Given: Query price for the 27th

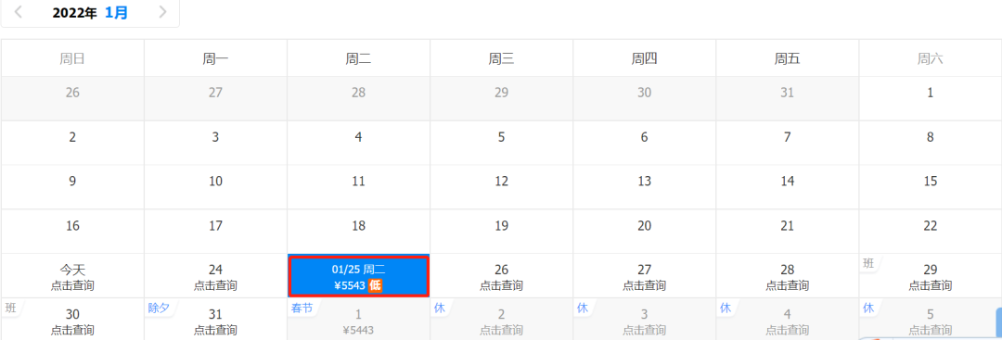Looking at the screenshot, I should (644, 285).
